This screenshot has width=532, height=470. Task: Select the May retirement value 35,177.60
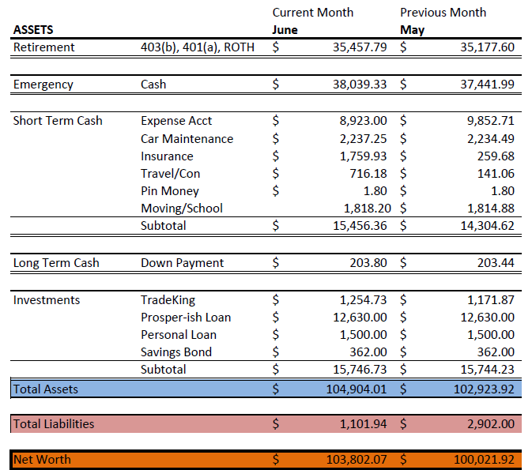[x=487, y=47]
